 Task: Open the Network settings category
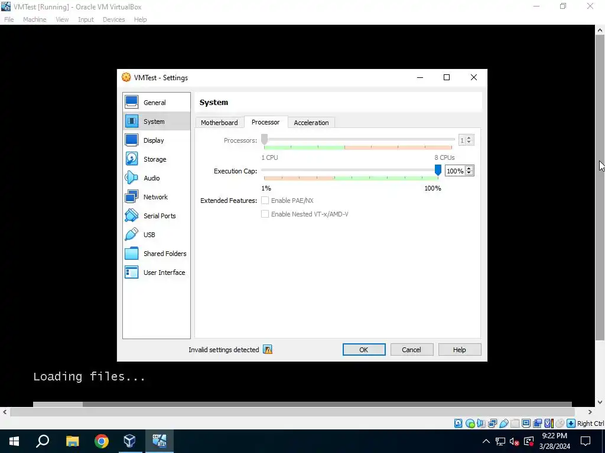156,197
